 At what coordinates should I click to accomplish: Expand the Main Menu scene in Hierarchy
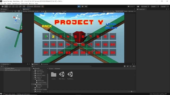[4, 68]
